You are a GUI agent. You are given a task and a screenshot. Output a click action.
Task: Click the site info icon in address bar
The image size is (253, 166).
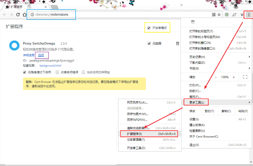[x=32, y=14]
